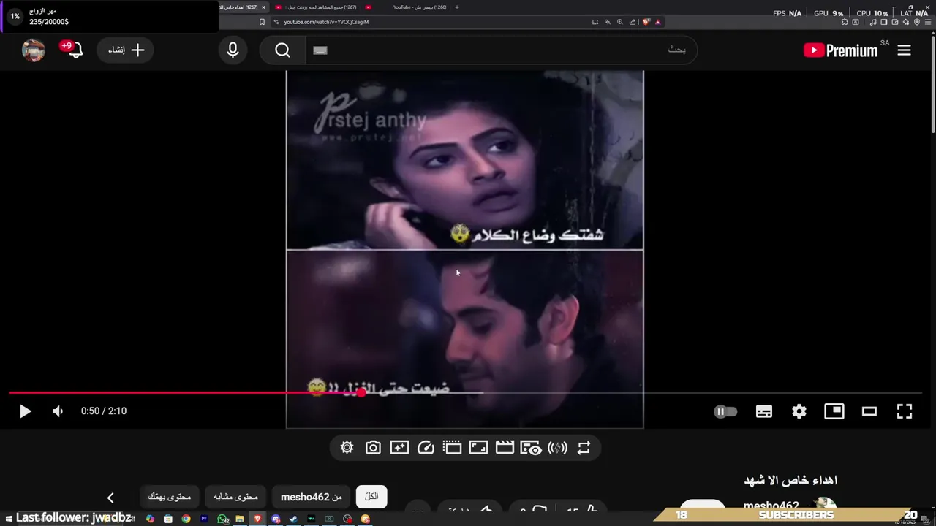The height and width of the screenshot is (526, 936).
Task: Start voice search with the microphone
Action: tap(233, 50)
